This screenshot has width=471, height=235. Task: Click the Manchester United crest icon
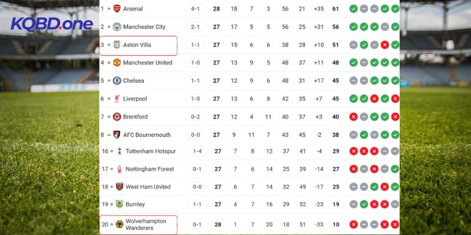[117, 63]
